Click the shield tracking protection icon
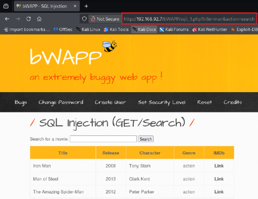The width and height of the screenshot is (258, 199). pos(84,19)
